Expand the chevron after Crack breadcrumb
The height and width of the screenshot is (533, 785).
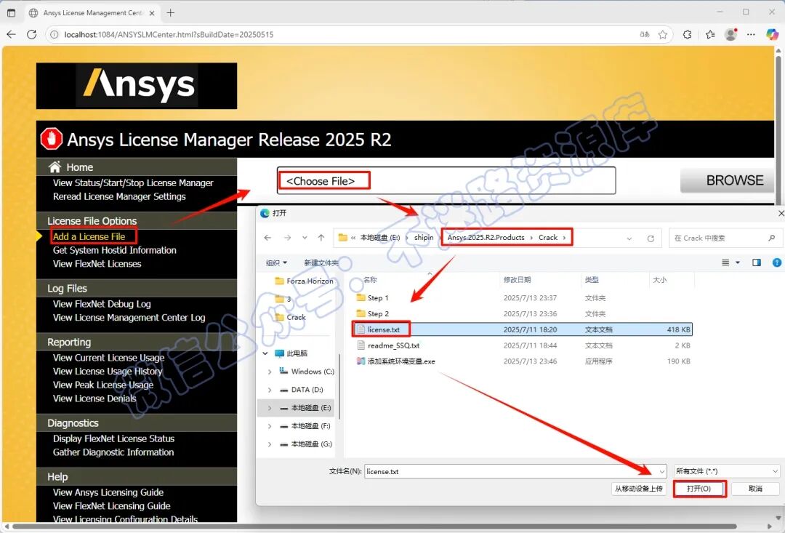click(x=564, y=238)
